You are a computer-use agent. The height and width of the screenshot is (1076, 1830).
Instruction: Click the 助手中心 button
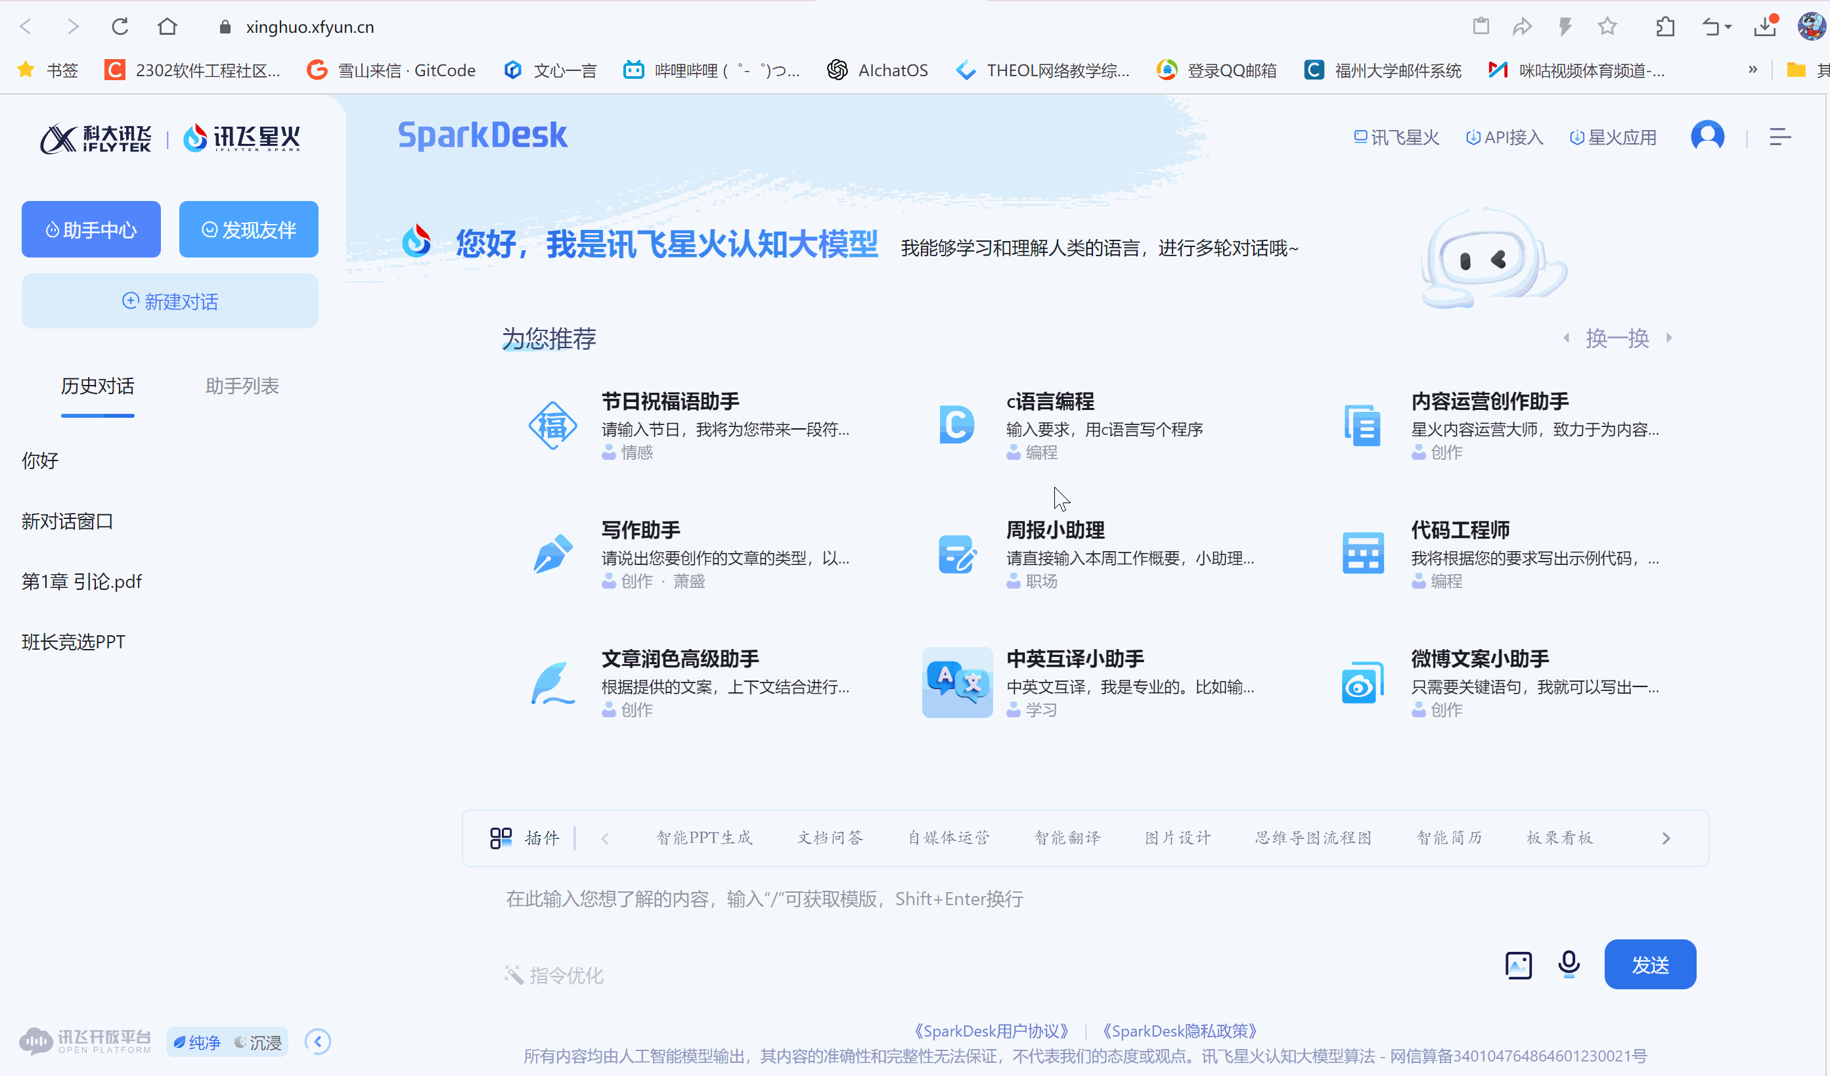click(x=91, y=229)
